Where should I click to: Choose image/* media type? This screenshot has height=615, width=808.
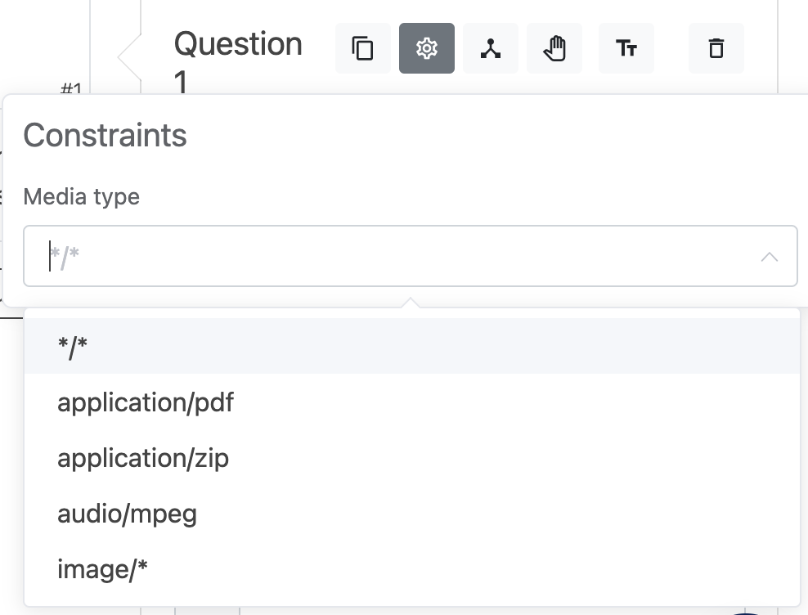coord(102,569)
